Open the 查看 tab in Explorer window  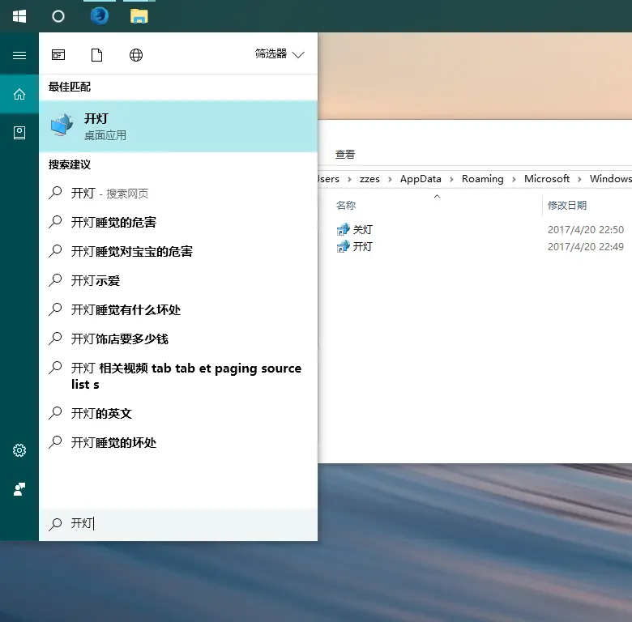pos(345,155)
